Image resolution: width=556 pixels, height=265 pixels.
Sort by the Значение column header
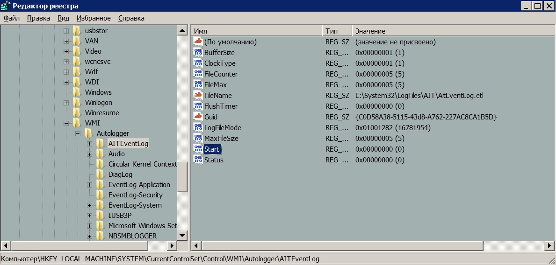453,31
